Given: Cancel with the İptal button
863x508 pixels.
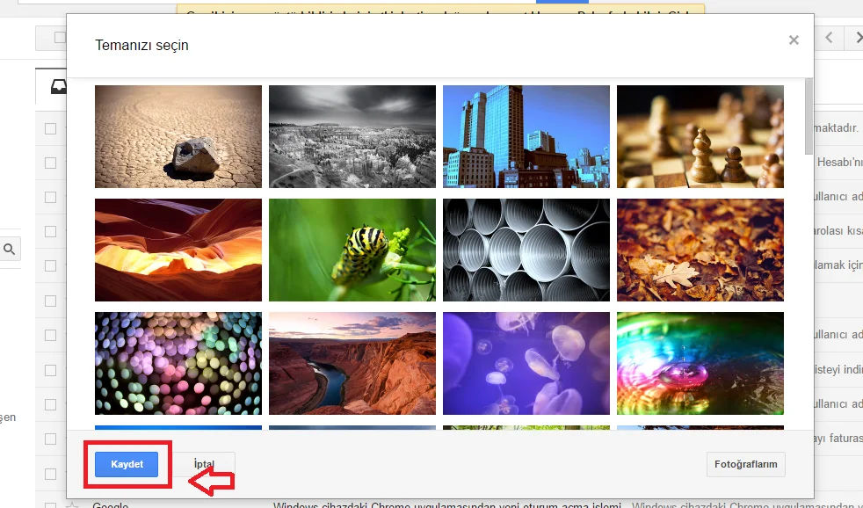Looking at the screenshot, I should point(204,464).
